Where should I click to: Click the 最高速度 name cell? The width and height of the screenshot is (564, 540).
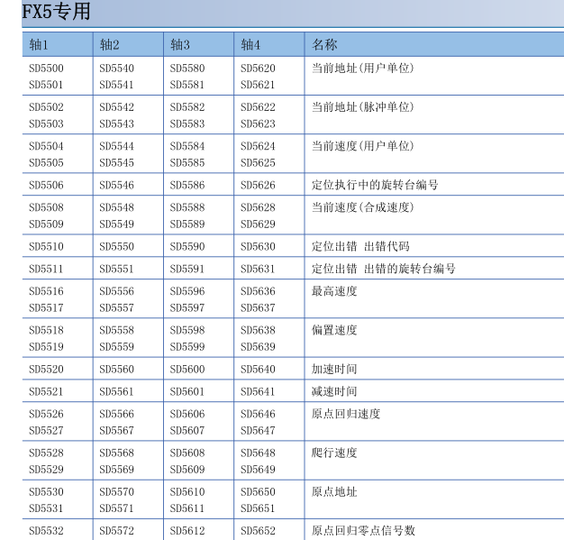click(x=334, y=291)
